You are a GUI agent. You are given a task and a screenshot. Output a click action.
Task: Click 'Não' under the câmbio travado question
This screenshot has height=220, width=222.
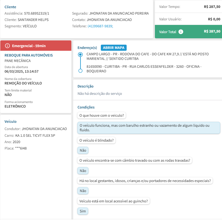83,171
